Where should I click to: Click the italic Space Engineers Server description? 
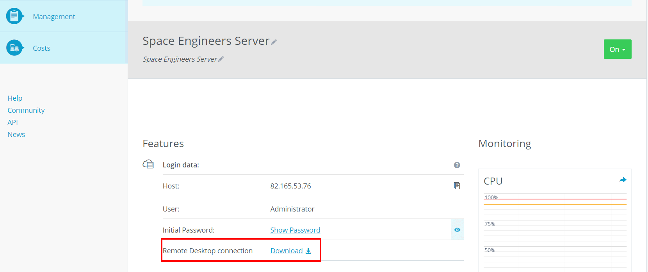pyautogui.click(x=180, y=59)
